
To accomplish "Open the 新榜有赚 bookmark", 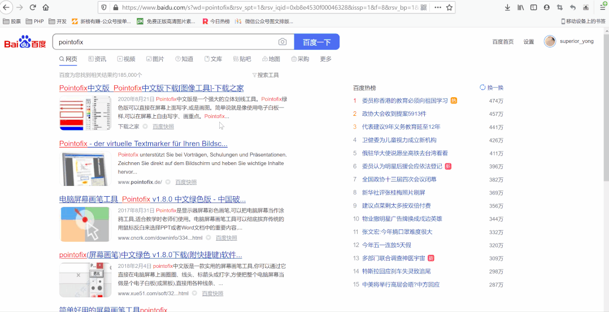I will [101, 21].
